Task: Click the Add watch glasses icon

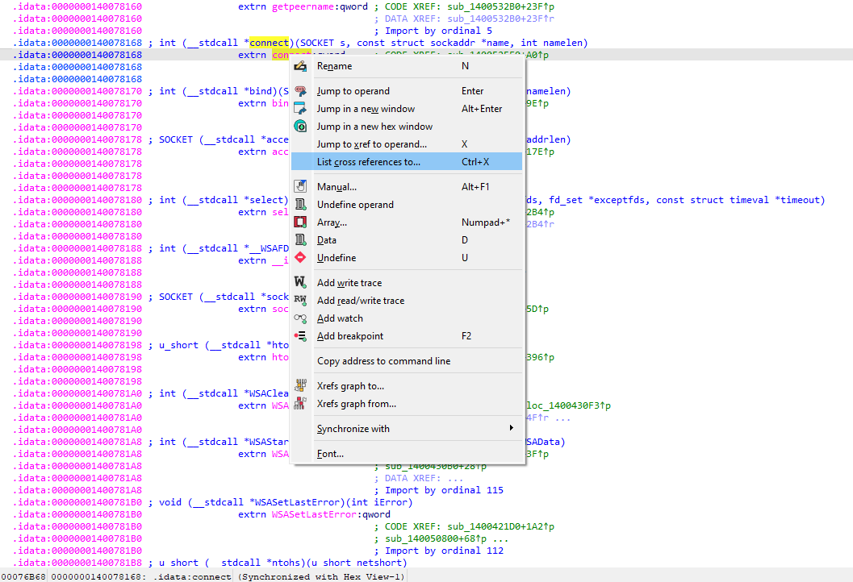Action: pos(300,318)
